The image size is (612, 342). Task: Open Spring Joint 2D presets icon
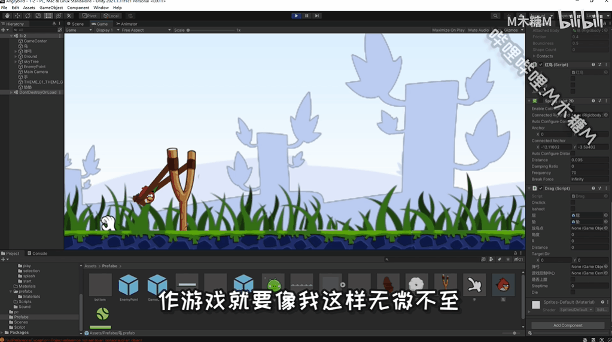pyautogui.click(x=600, y=101)
